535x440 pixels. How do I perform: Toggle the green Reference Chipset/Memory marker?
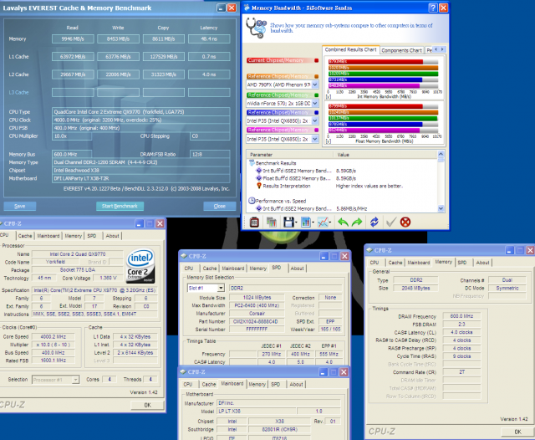click(x=316, y=95)
